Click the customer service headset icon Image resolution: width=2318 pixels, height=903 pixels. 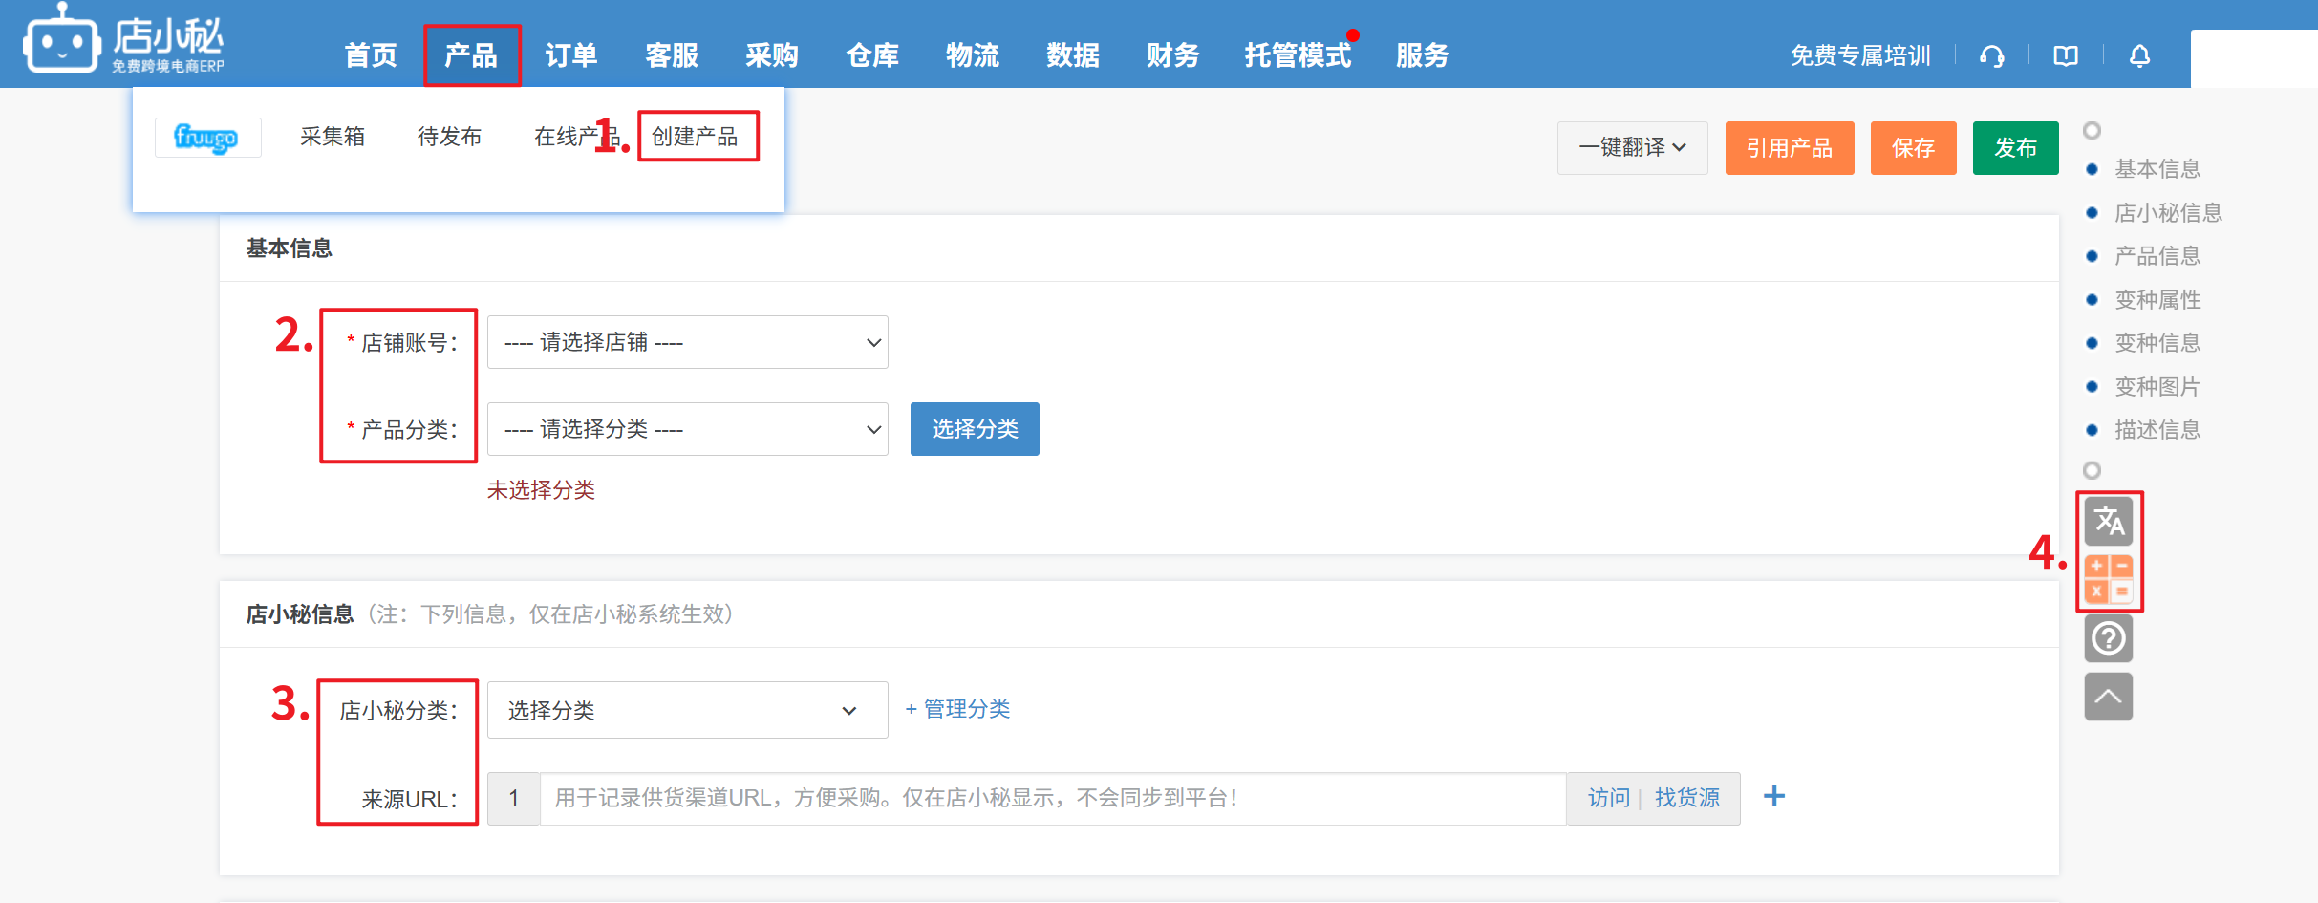click(x=1991, y=56)
